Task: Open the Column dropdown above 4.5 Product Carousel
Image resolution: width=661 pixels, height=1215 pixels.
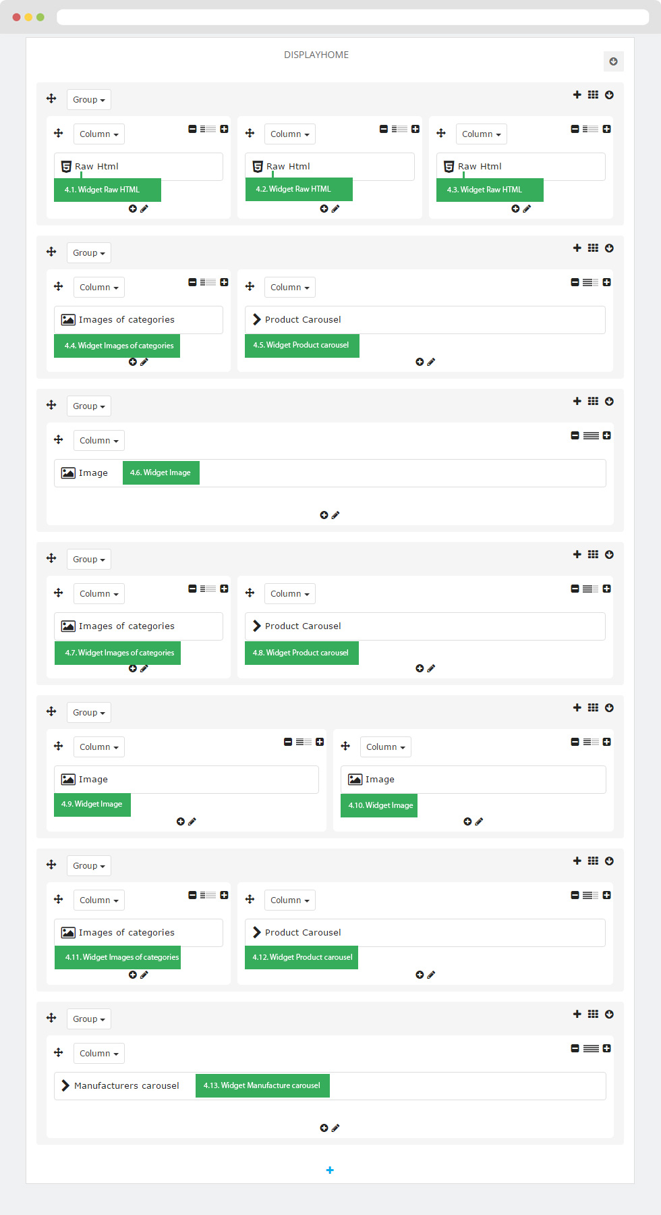Action: (290, 287)
